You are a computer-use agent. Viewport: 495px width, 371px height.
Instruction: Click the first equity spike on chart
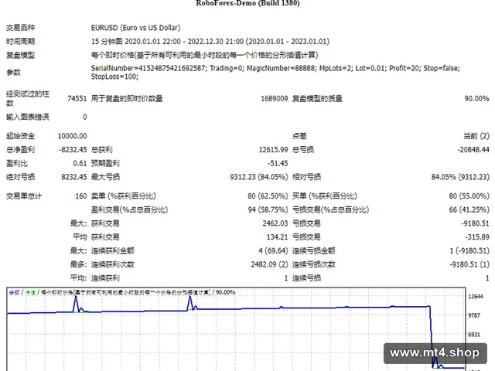pyautogui.click(x=76, y=303)
